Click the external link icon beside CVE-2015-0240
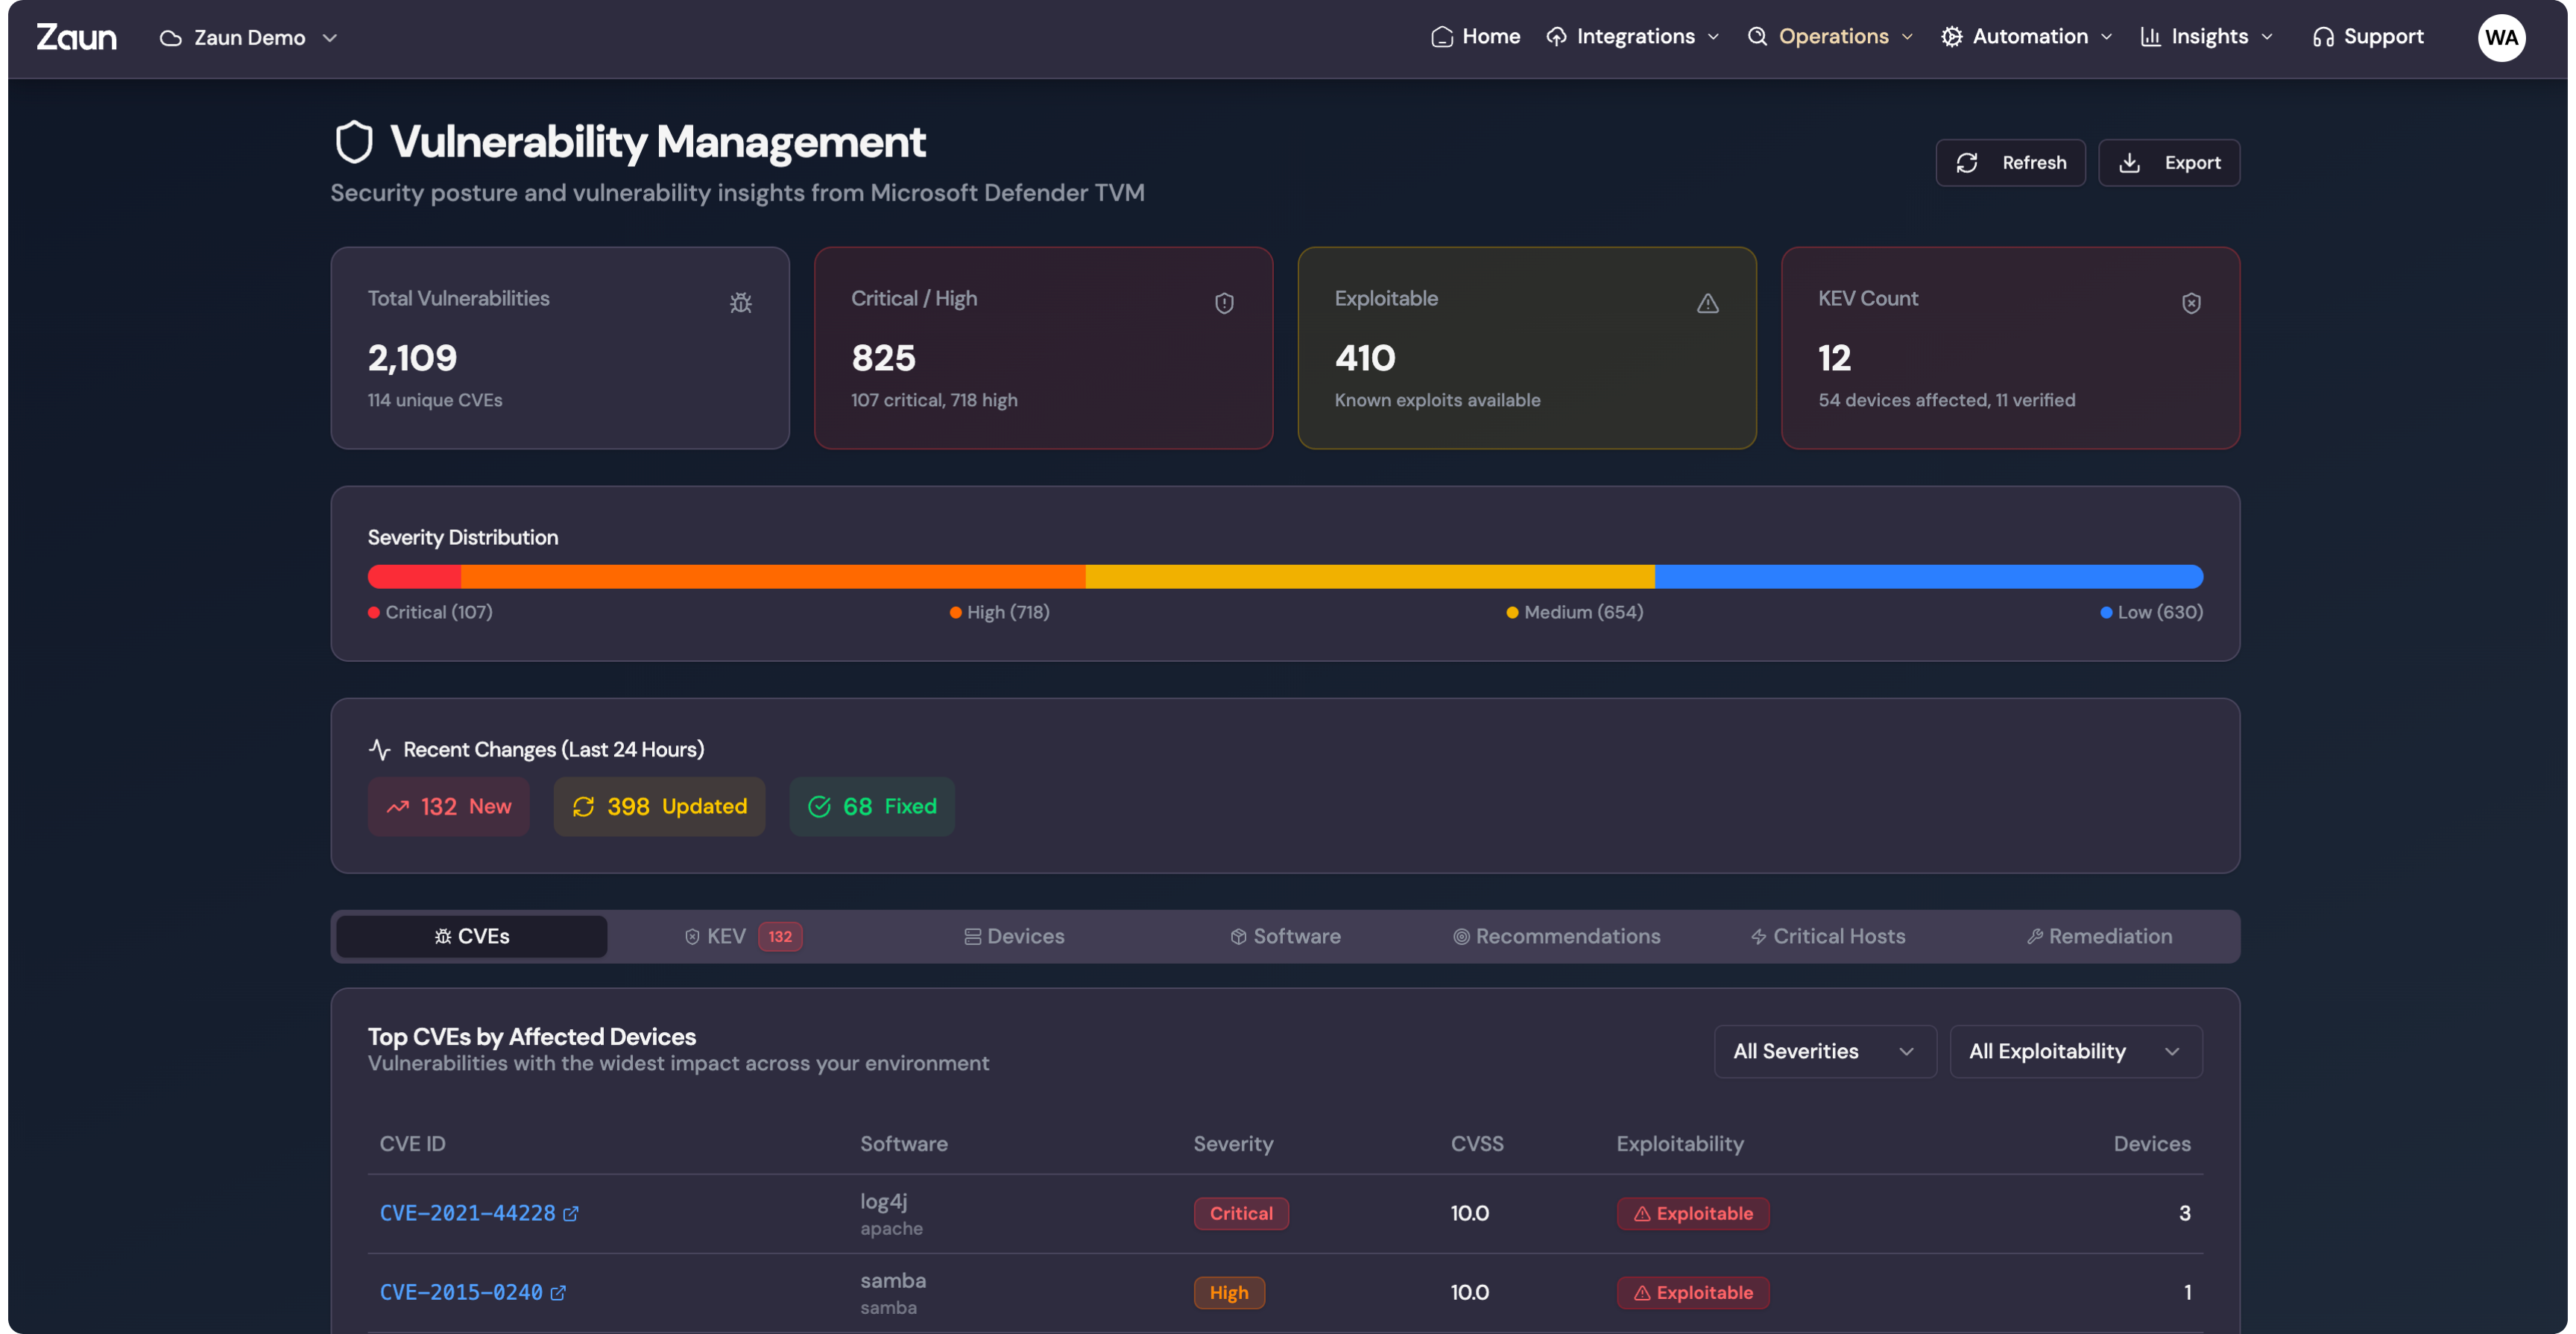Screen dimensions: 2576x1334 pyautogui.click(x=558, y=1292)
